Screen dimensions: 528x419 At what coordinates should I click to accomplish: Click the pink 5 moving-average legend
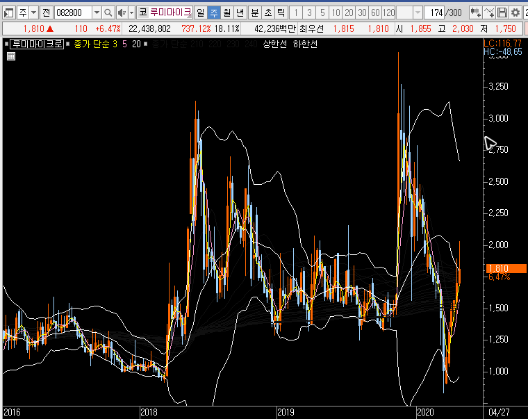click(124, 44)
